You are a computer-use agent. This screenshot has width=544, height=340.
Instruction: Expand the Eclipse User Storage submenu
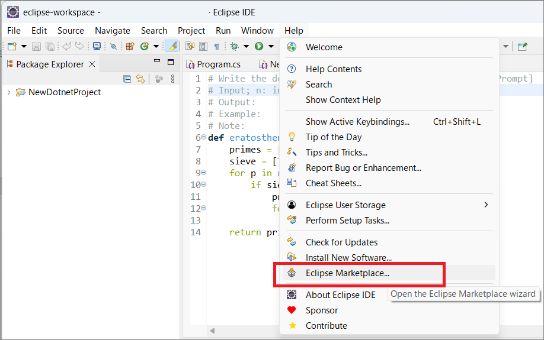pyautogui.click(x=486, y=205)
